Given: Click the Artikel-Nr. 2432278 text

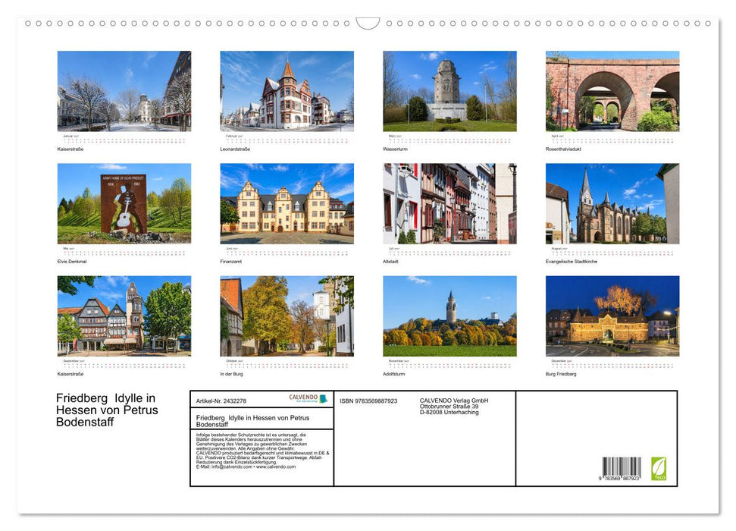Looking at the screenshot, I should (221, 401).
